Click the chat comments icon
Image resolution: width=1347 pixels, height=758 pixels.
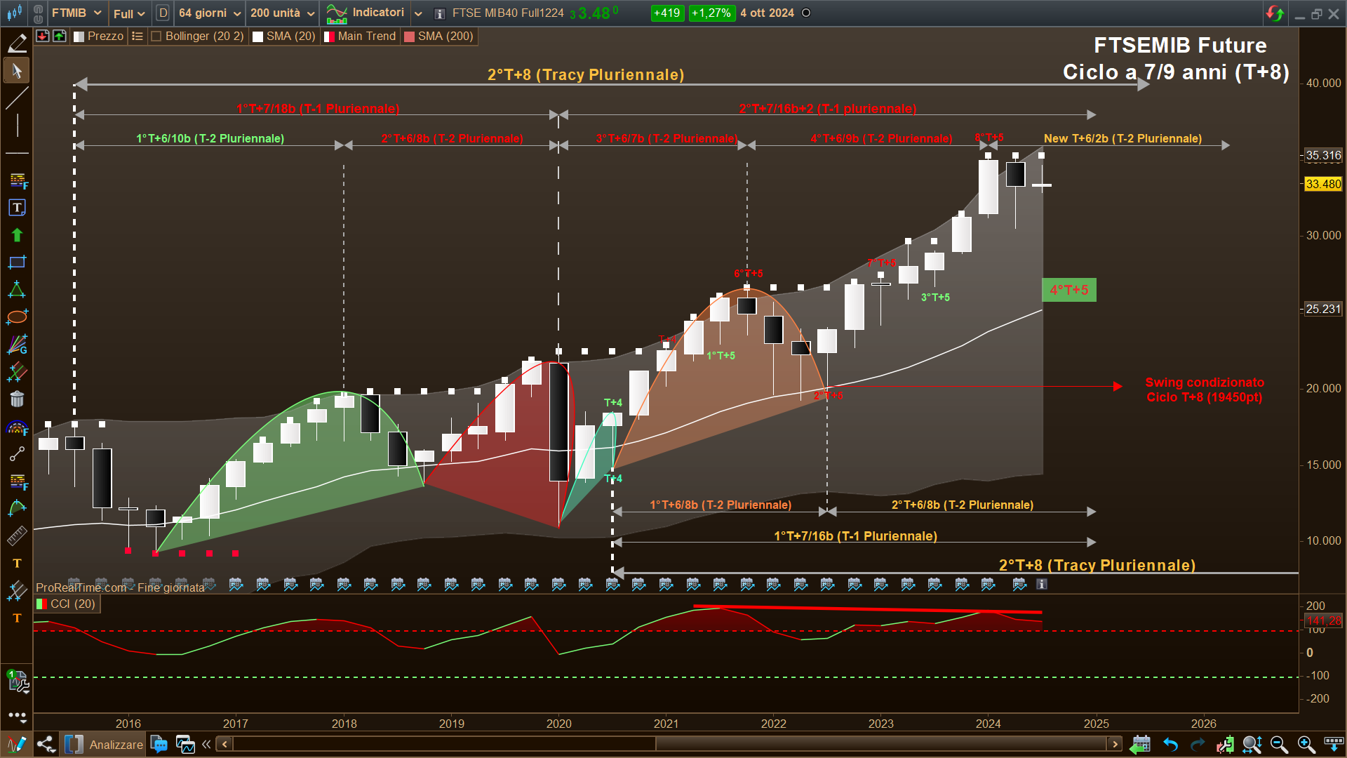tap(159, 745)
